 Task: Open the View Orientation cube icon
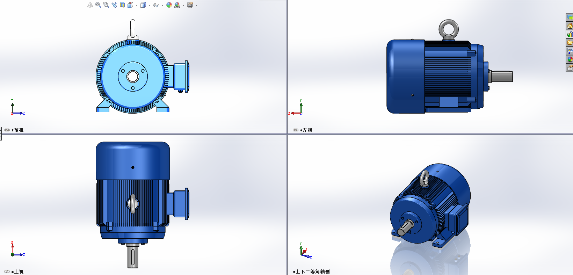(130, 5)
